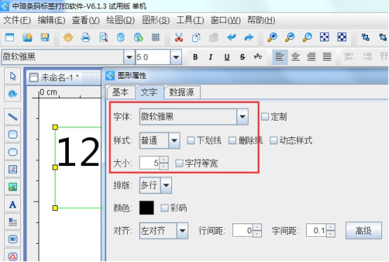Toggle Bold formatting button
The image size is (389, 262).
[195, 57]
